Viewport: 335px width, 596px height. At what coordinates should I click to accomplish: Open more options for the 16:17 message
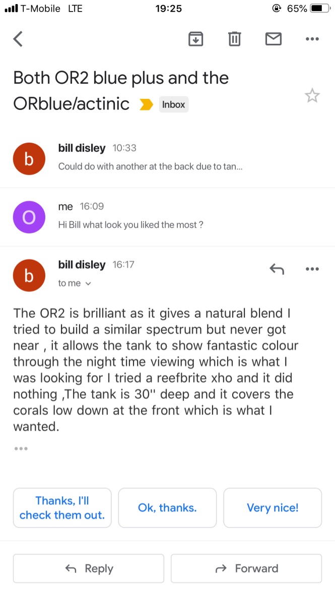312,269
